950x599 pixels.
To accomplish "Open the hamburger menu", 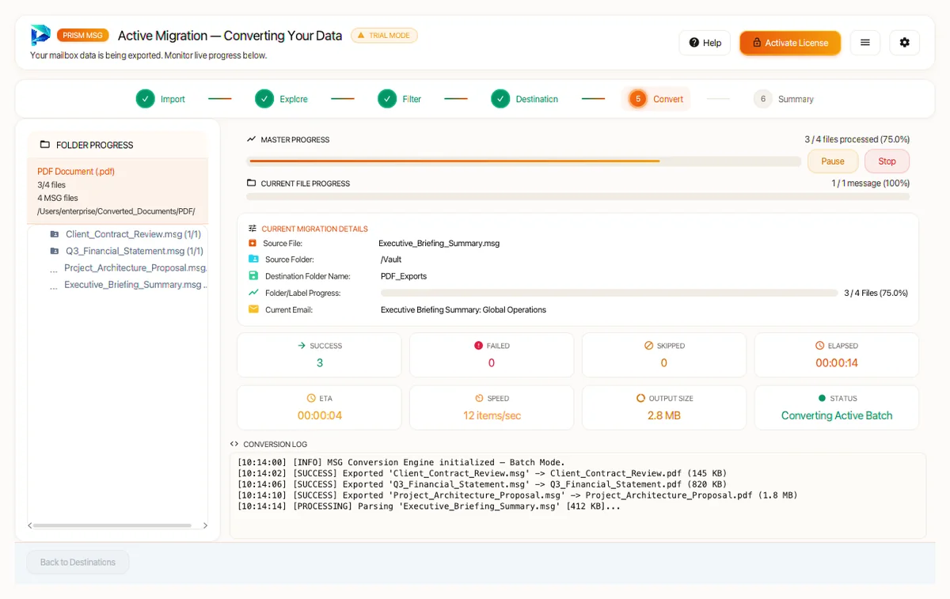I will coord(865,43).
